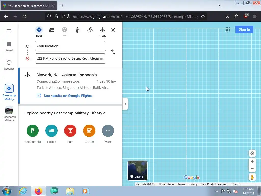Save page to Pocket
Viewport: 261px width, 196px height.
(x=227, y=17)
